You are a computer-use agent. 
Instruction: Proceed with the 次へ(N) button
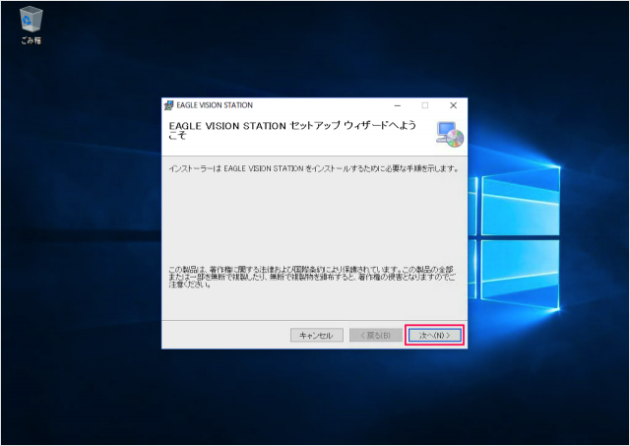click(x=434, y=335)
